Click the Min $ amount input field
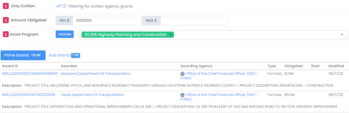This screenshot has height=113, width=349. click(107, 21)
